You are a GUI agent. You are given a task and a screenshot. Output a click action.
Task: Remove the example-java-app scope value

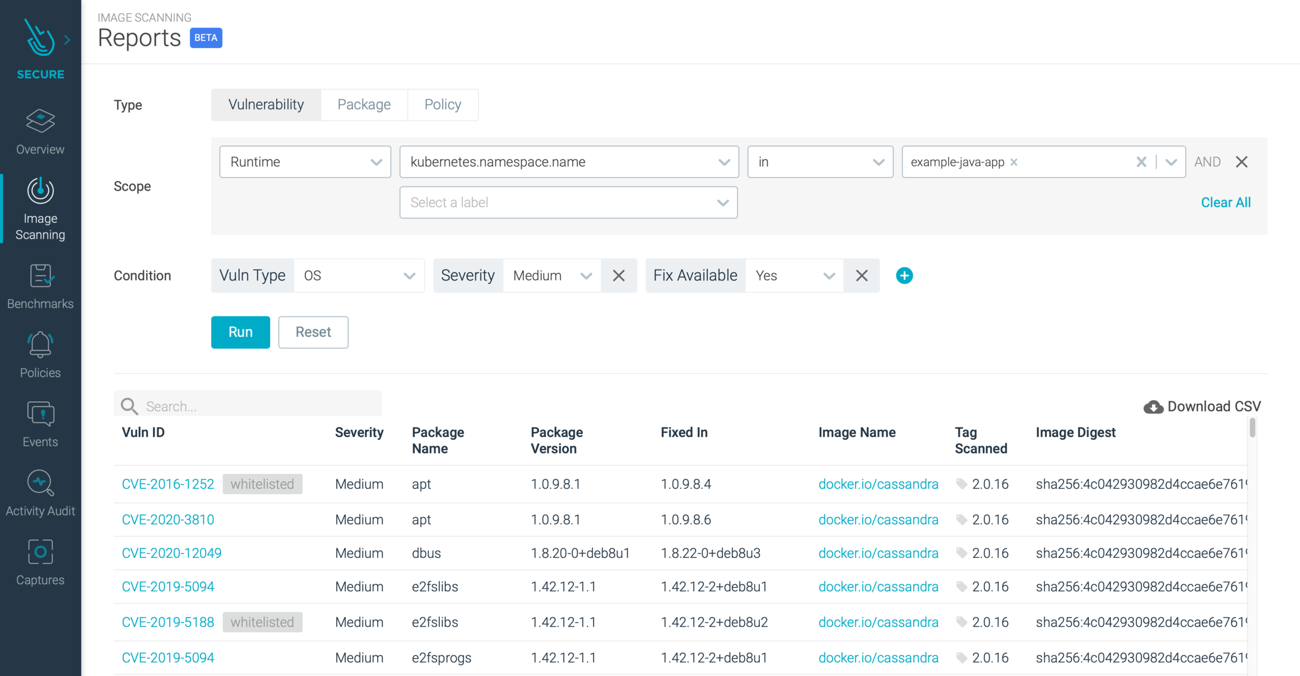coord(1014,162)
